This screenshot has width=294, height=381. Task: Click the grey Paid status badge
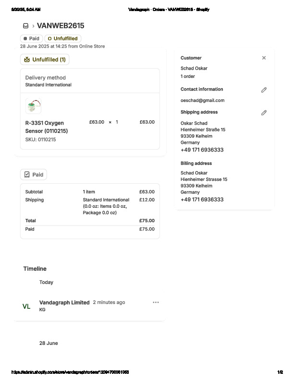[x=32, y=38]
